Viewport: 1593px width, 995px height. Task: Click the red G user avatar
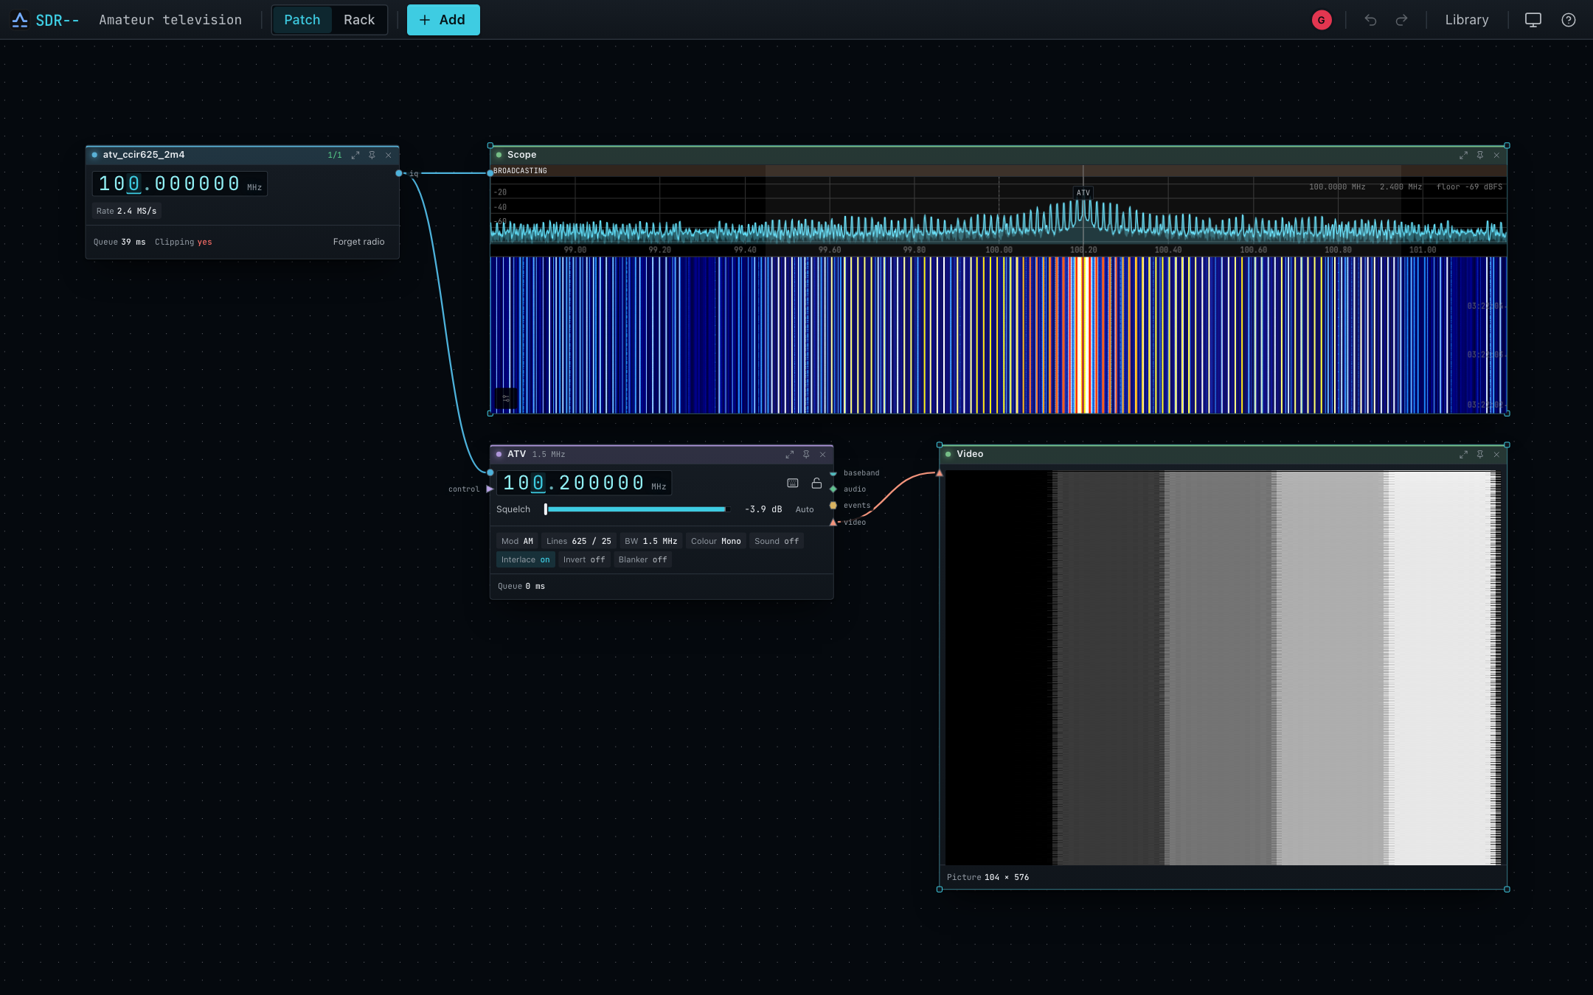pos(1322,20)
